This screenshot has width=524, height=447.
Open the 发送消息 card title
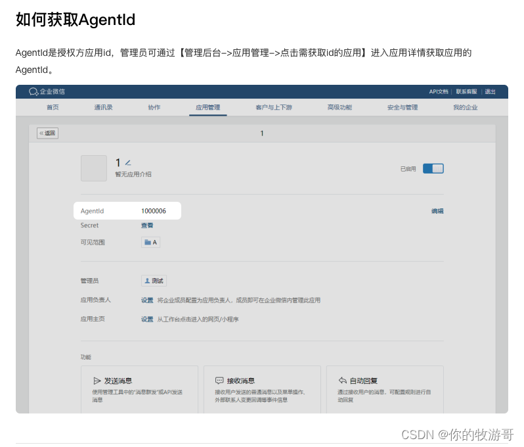tap(118, 381)
